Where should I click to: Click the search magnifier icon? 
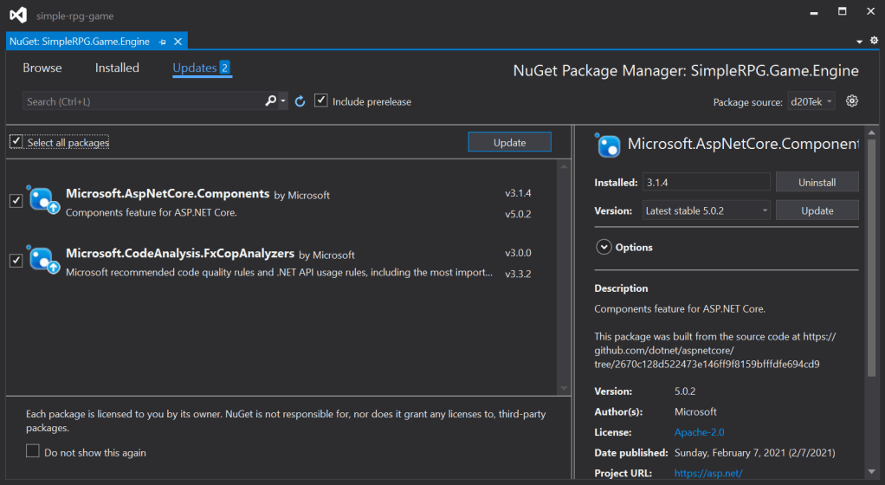(271, 101)
